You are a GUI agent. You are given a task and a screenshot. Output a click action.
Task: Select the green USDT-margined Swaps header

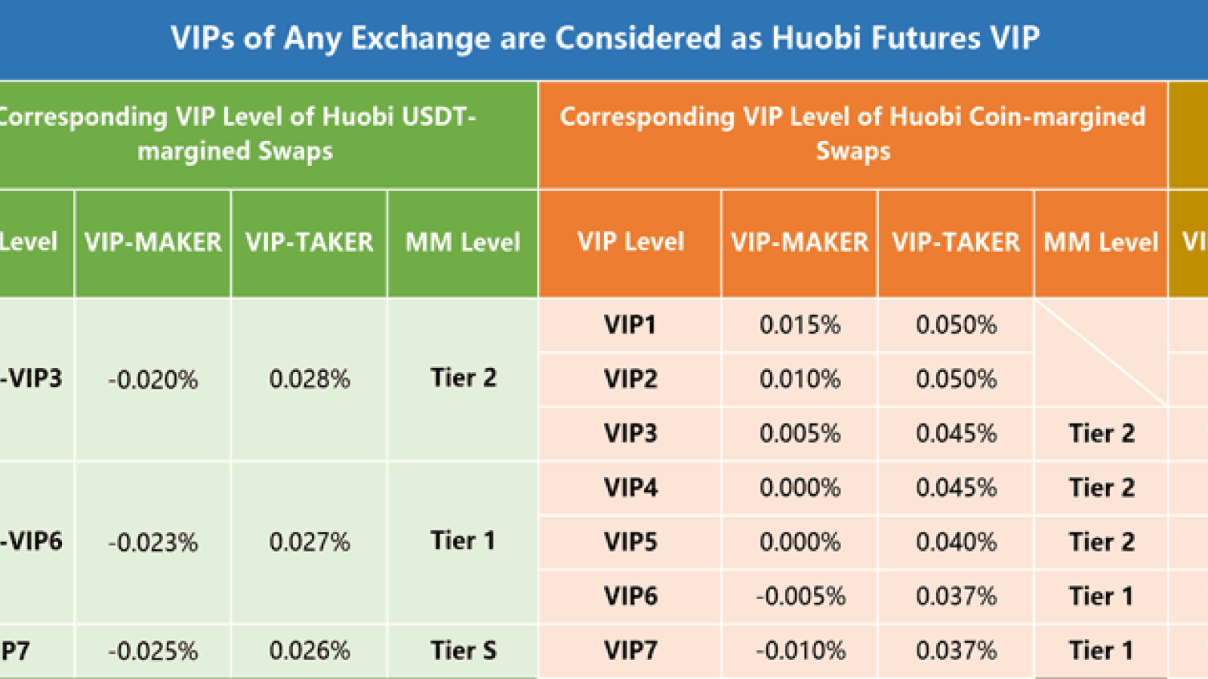coord(268,134)
